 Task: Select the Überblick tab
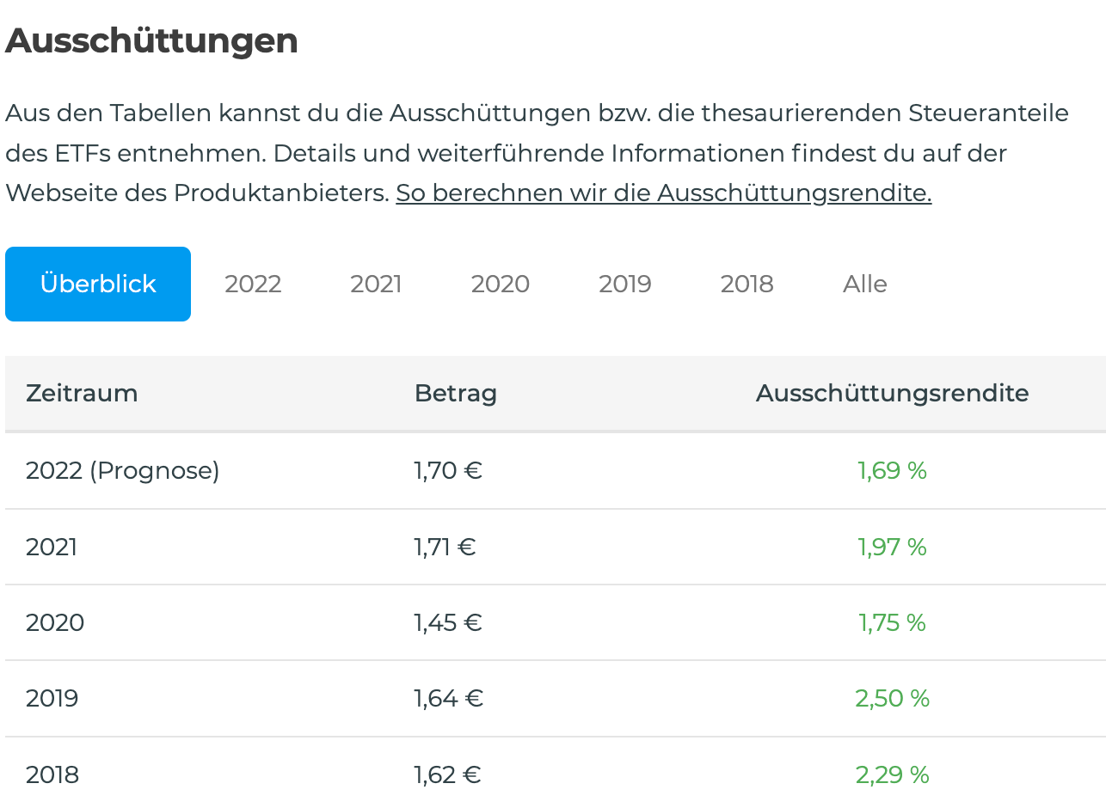point(98,284)
